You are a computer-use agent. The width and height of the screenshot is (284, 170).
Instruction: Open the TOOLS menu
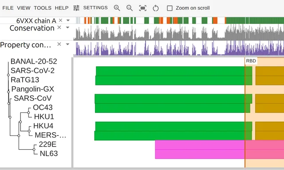coord(43,8)
